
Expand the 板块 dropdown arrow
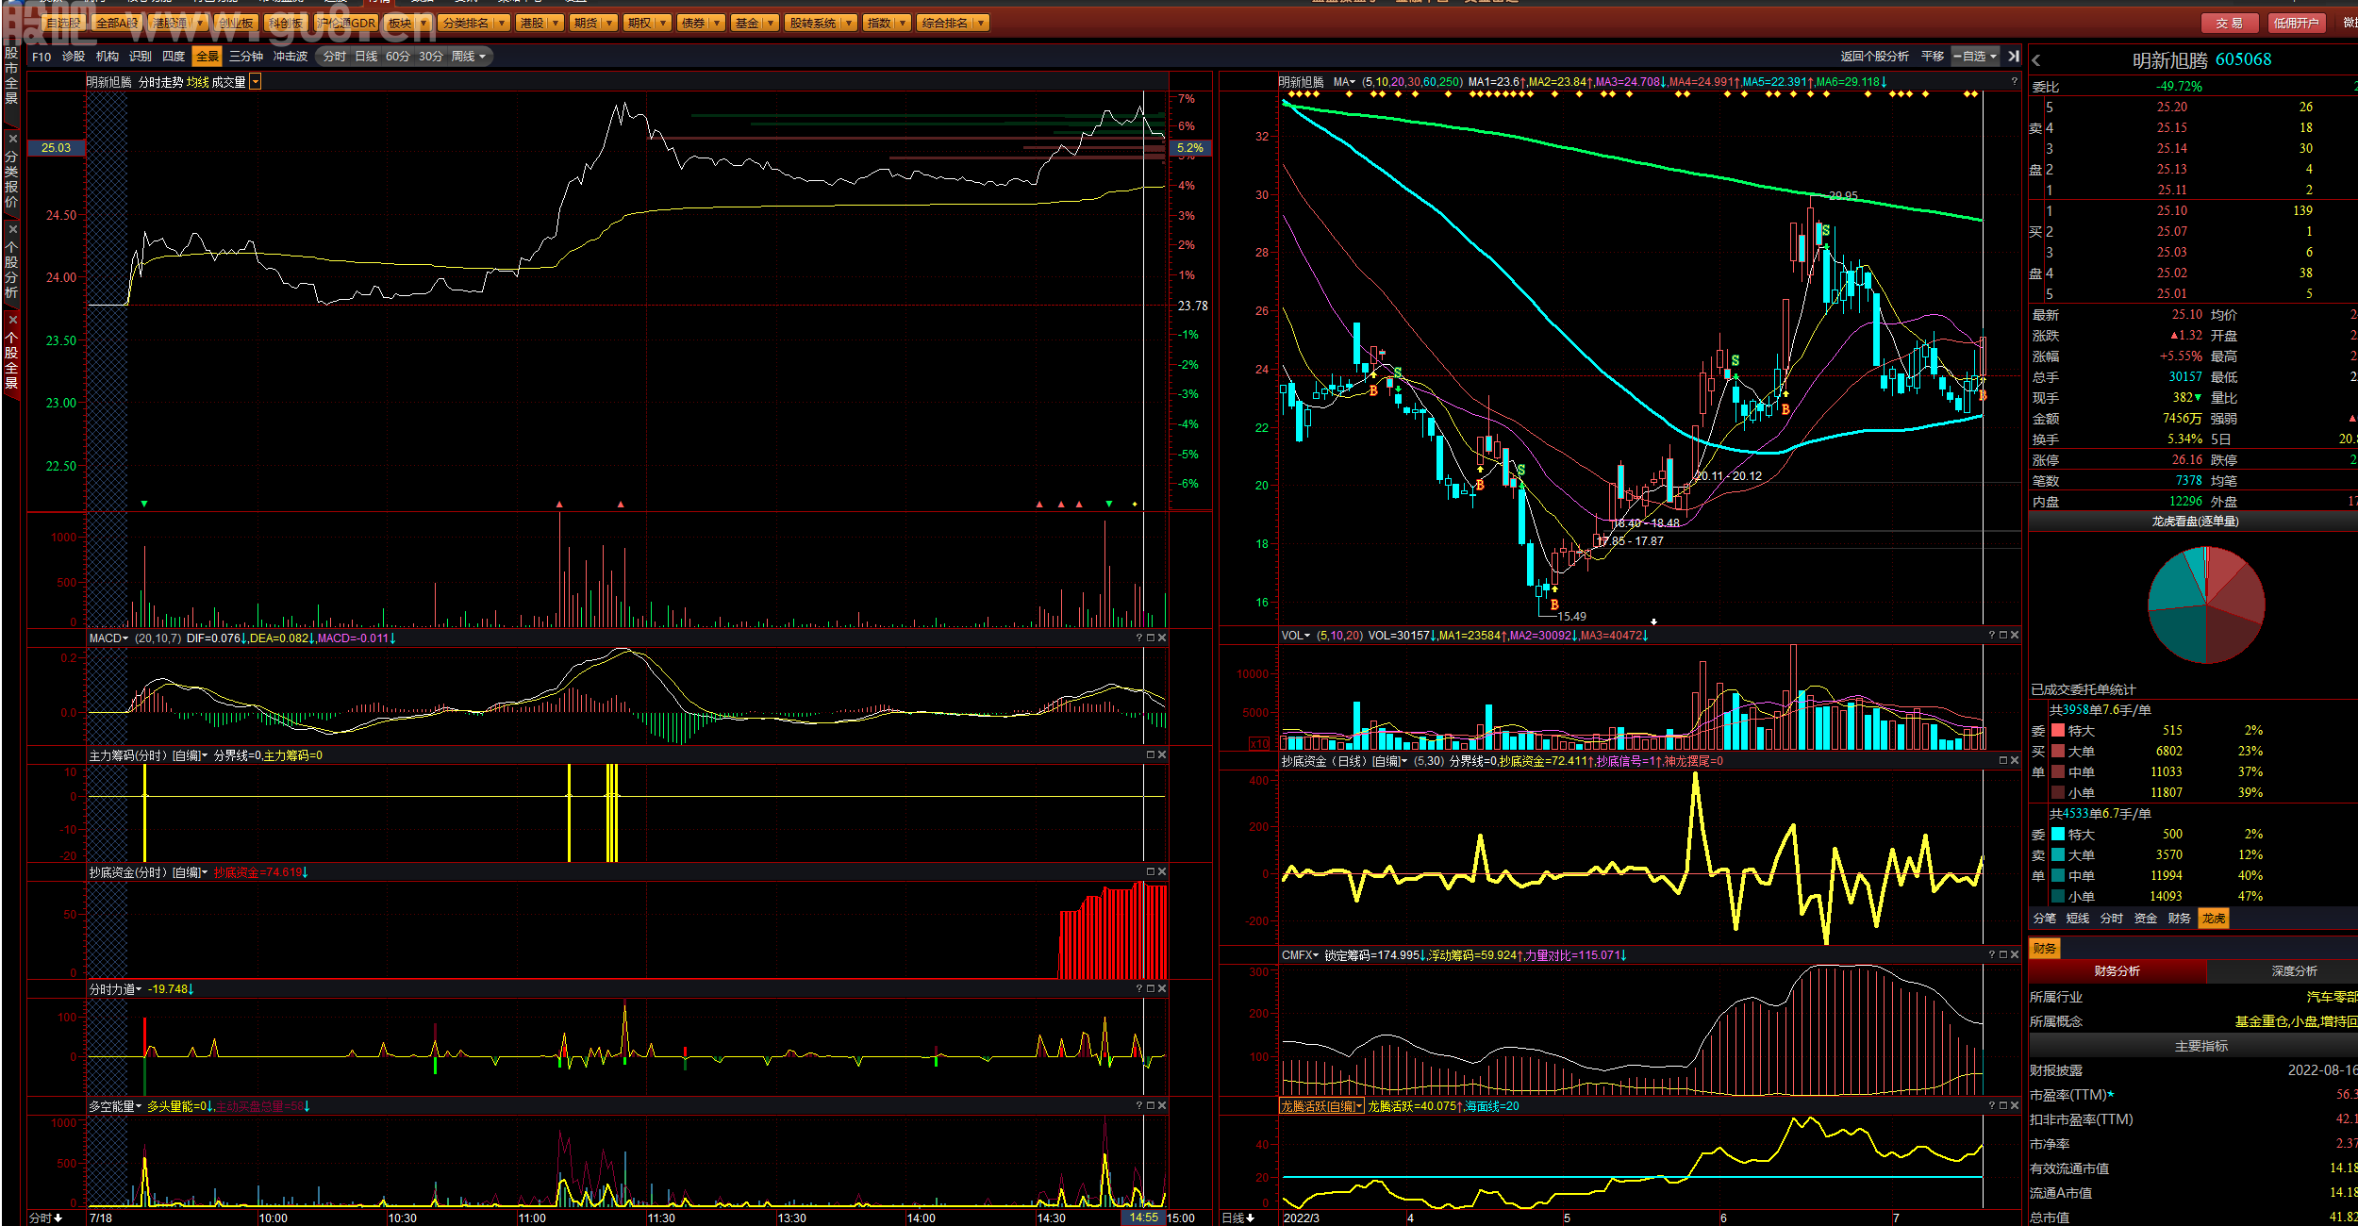[x=422, y=23]
